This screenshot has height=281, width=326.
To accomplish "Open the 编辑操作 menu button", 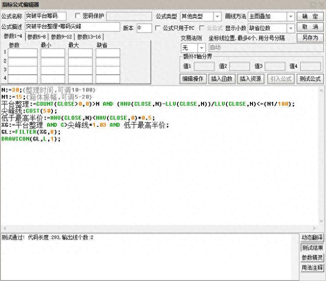I will pos(193,79).
